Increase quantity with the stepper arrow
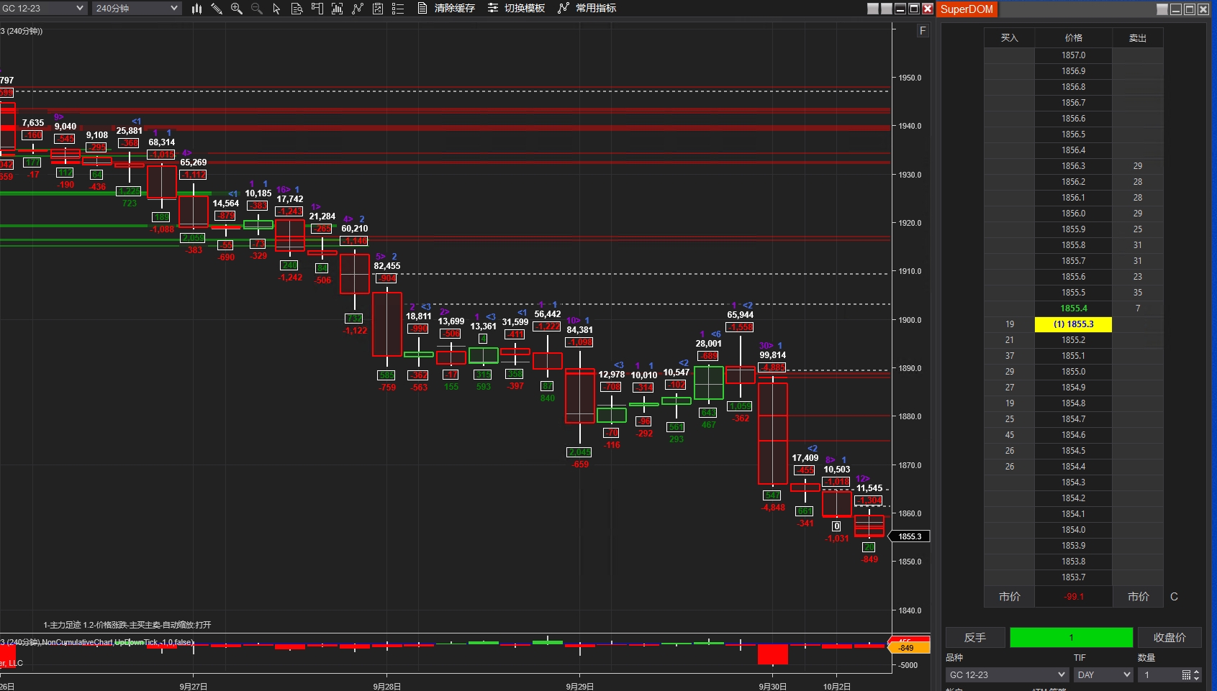This screenshot has width=1217, height=691. [1197, 672]
